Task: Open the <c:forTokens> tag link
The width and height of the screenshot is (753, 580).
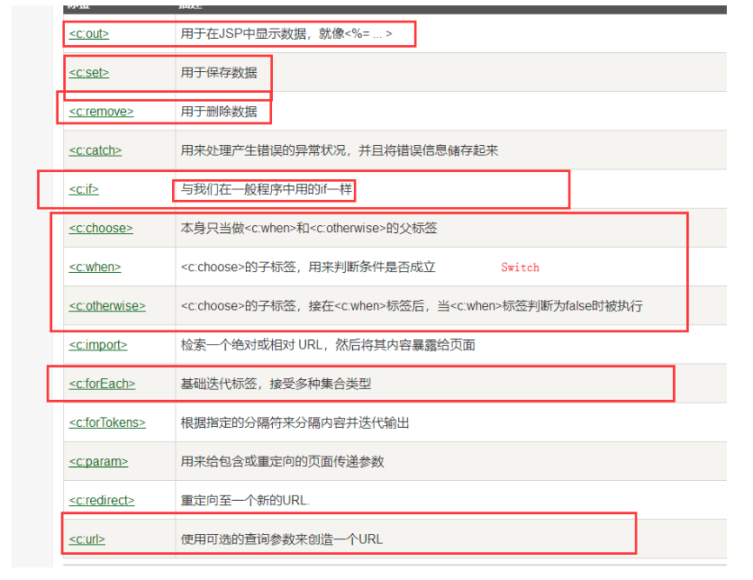Action: (x=107, y=423)
